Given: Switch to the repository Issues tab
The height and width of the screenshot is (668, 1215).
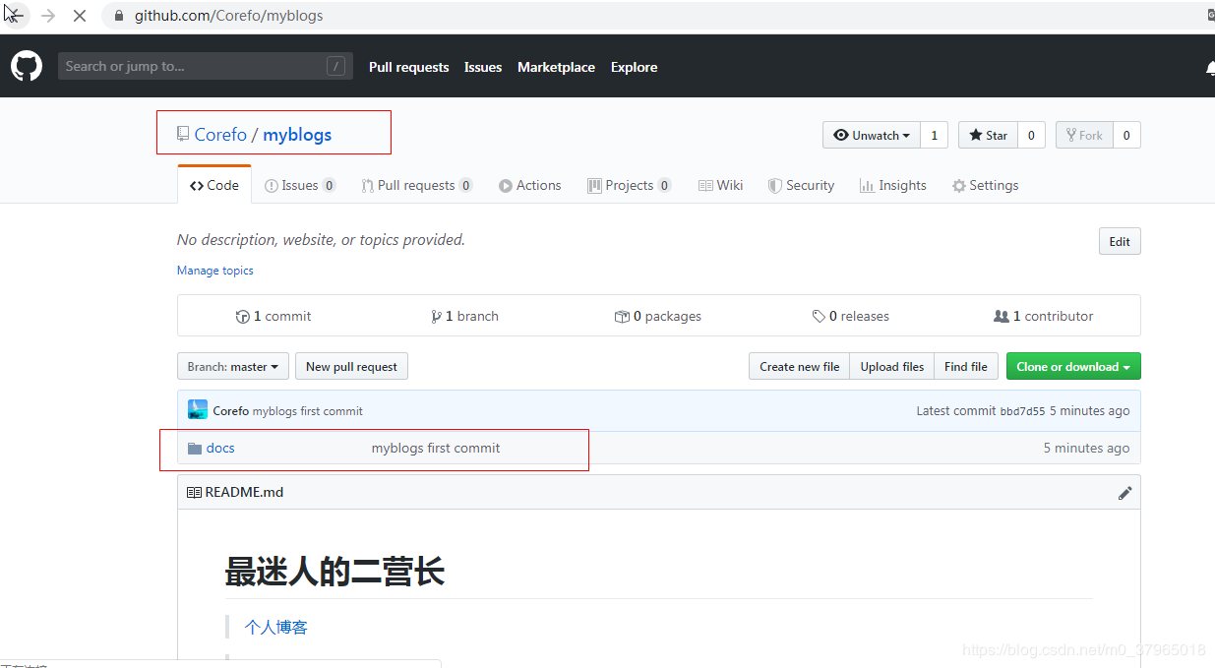Looking at the screenshot, I should 300,185.
